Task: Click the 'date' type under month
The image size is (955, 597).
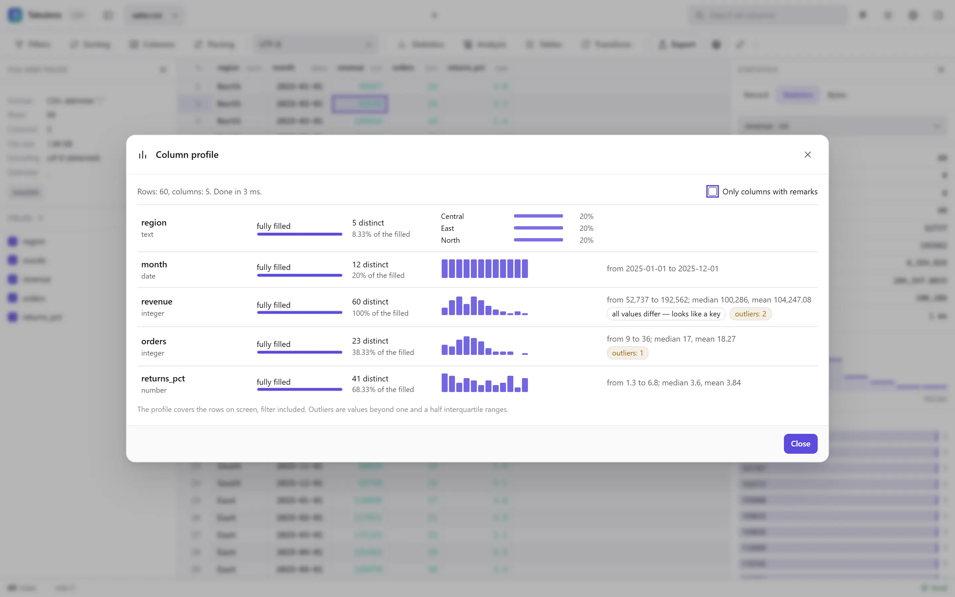Action: coord(148,276)
